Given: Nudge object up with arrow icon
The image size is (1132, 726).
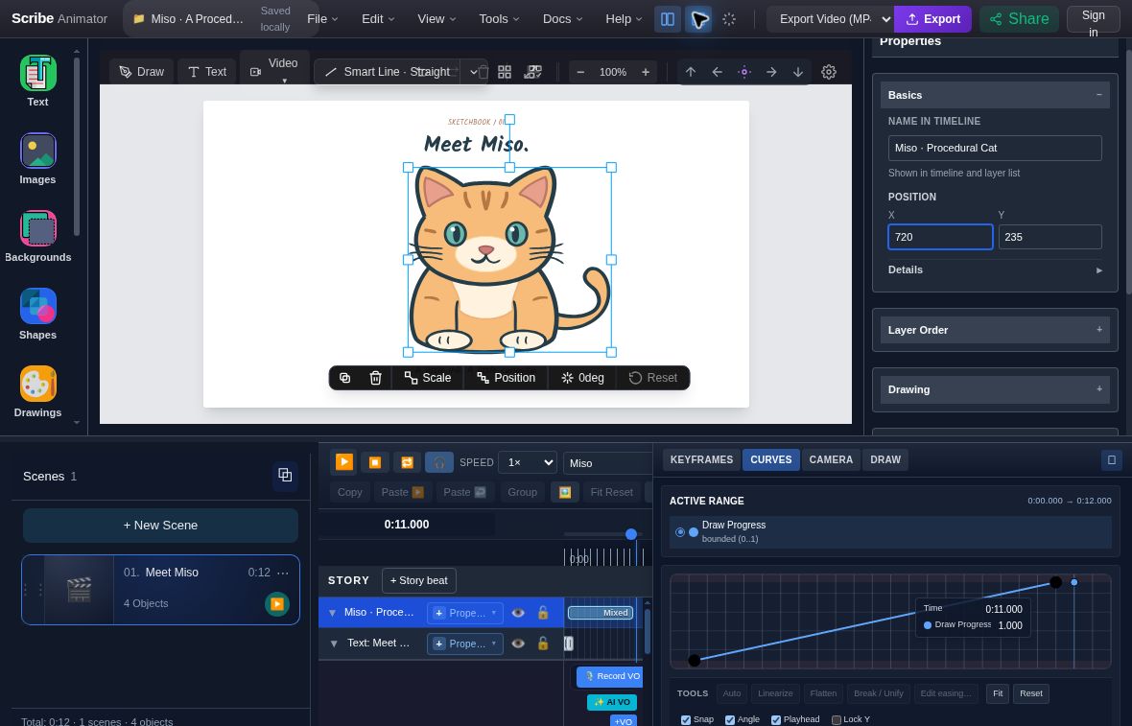Looking at the screenshot, I should 691,72.
